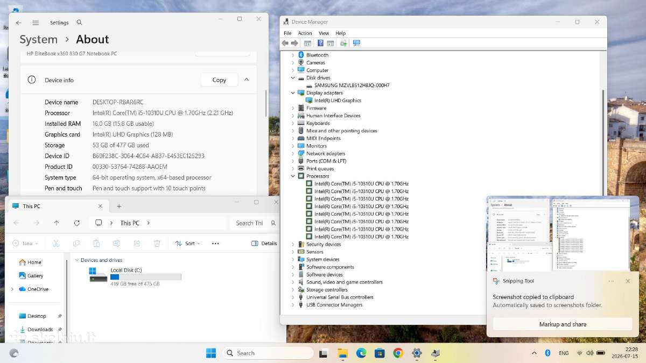
Task: Open Device Manager help via blue question icon
Action: (x=320, y=43)
